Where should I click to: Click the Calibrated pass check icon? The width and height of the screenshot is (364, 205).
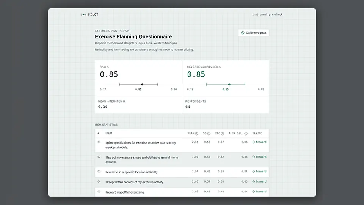coord(243,33)
